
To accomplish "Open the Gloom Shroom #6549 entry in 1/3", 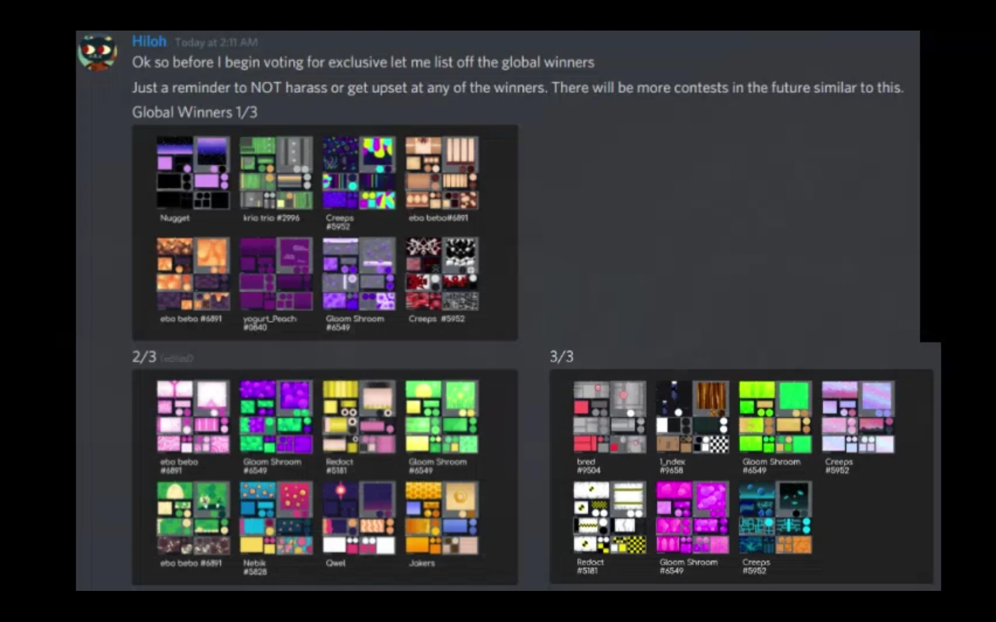I will pyautogui.click(x=358, y=275).
